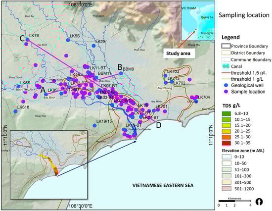
Task: Click the TDS 25.1–30 color swatch
Action: click(227, 137)
